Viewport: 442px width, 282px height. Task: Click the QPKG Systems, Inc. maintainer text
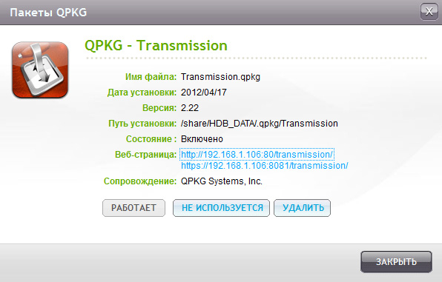(222, 181)
